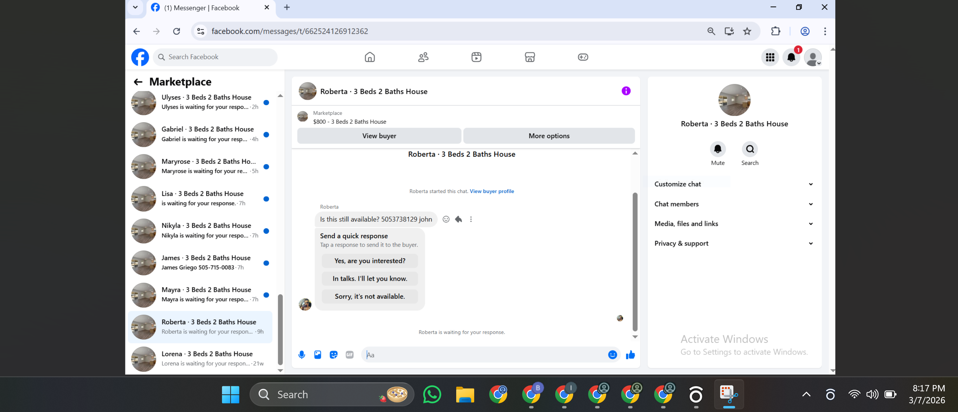
Task: Open File Explorer from the taskbar
Action: [465, 395]
